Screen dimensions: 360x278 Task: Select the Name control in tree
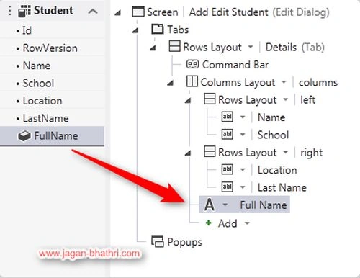[x=271, y=117]
